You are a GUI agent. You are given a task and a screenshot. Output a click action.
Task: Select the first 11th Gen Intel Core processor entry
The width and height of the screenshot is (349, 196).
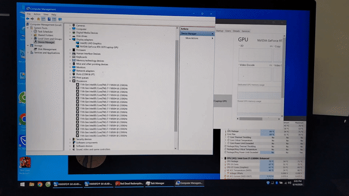coord(102,85)
